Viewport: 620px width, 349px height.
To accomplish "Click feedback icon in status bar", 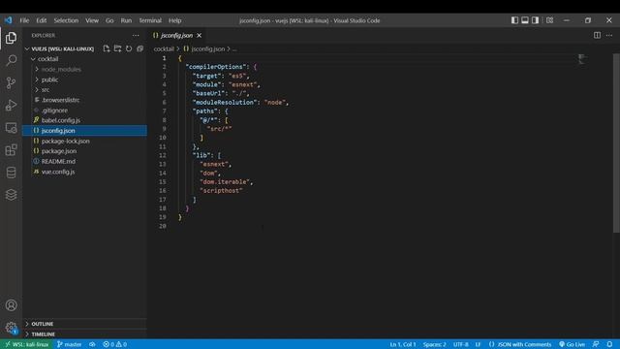I will click(596, 344).
